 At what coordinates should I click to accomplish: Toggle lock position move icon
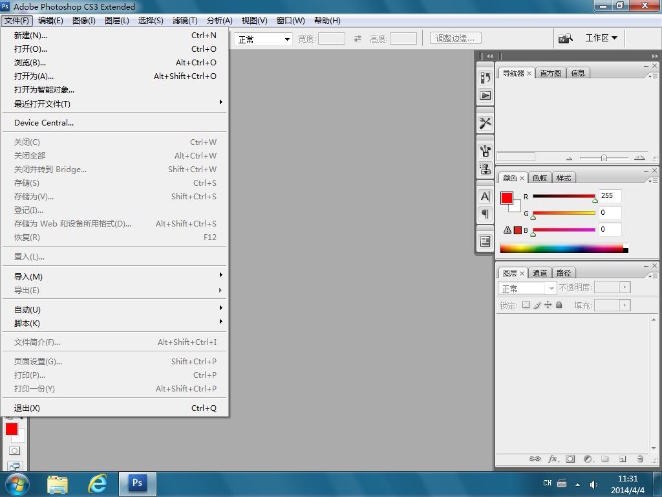coord(548,305)
